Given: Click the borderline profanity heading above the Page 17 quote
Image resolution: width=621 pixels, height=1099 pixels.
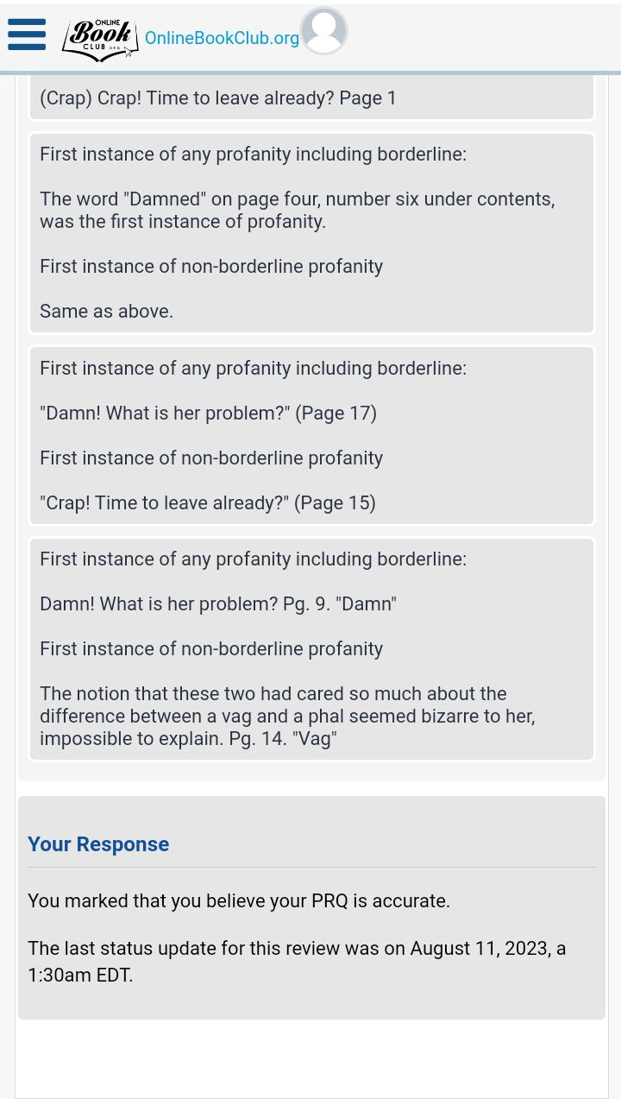Looking at the screenshot, I should 253,369.
